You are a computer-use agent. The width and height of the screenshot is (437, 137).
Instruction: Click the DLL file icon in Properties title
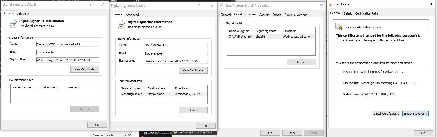[x=221, y=5]
